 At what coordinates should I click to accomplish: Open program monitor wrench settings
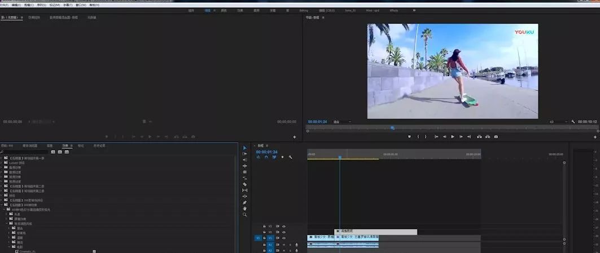[x=573, y=122]
